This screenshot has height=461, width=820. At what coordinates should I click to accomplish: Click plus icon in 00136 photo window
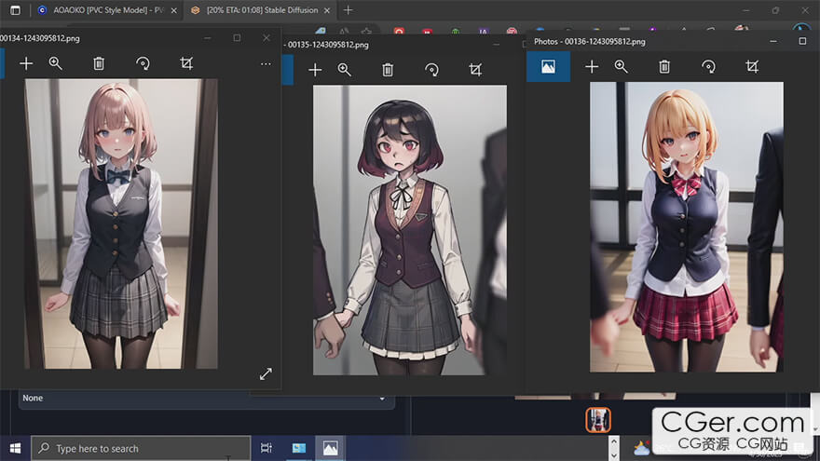pyautogui.click(x=592, y=66)
